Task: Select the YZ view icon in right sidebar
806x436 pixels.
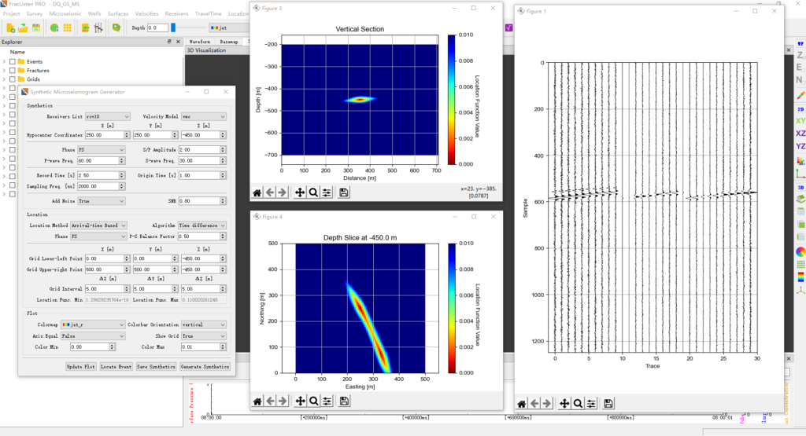Action: (800, 146)
